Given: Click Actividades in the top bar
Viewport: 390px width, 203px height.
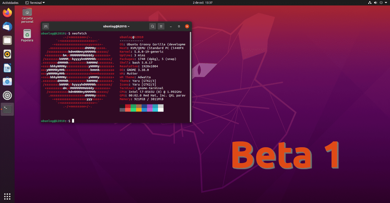Looking at the screenshot, I should click(x=10, y=3).
